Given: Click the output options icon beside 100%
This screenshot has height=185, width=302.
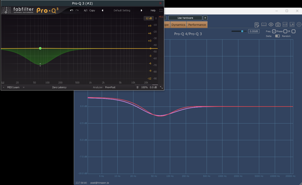Looking at the screenshot, I should tap(137, 87).
